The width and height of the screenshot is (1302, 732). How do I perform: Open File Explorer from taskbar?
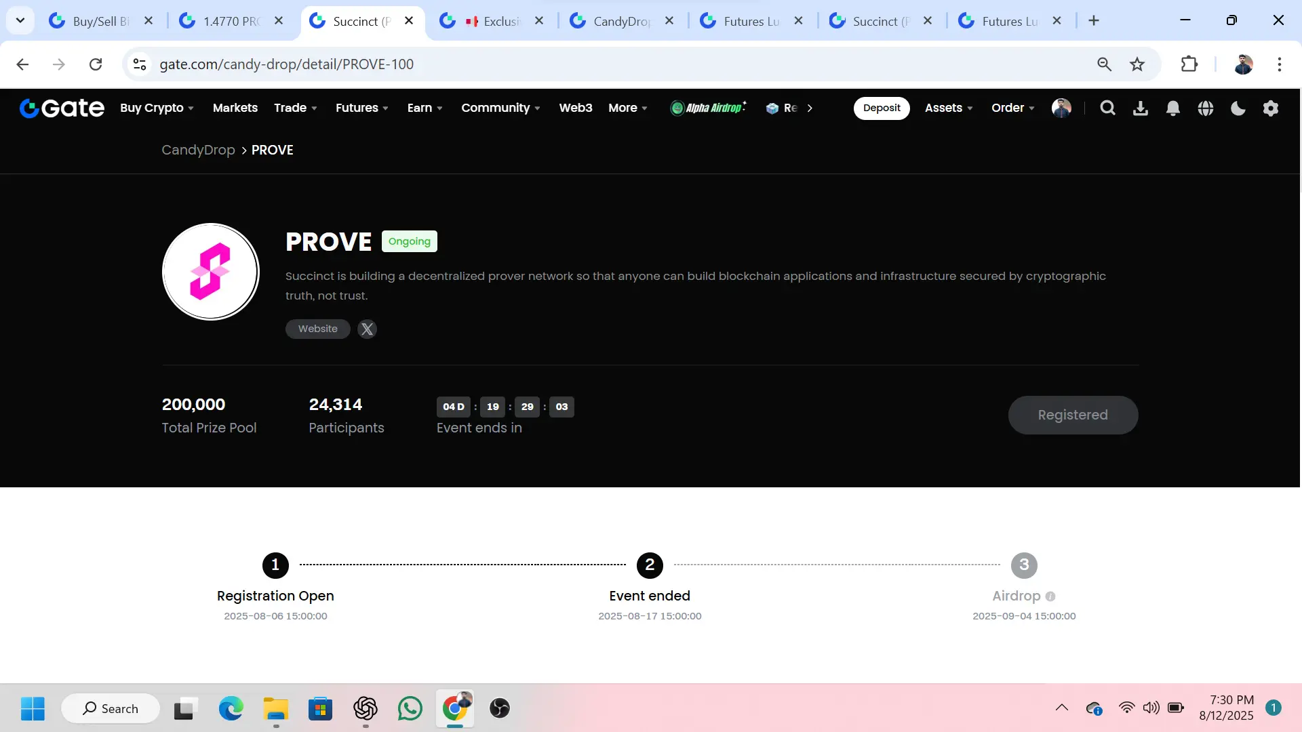(276, 708)
